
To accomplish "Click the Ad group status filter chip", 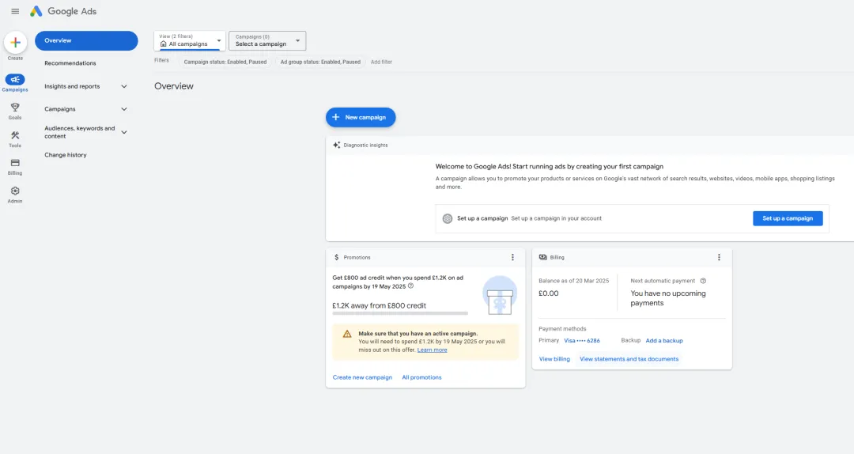I will pyautogui.click(x=320, y=62).
